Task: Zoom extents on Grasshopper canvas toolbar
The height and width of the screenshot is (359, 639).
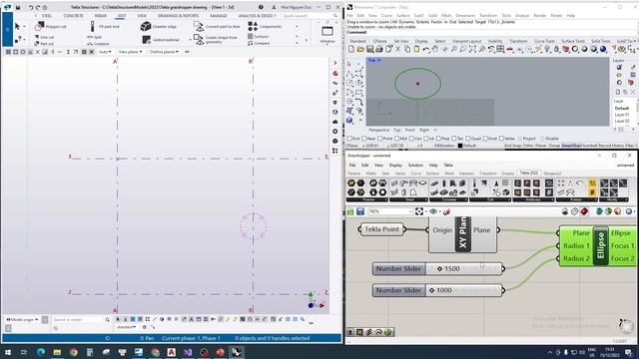Action: (x=419, y=211)
